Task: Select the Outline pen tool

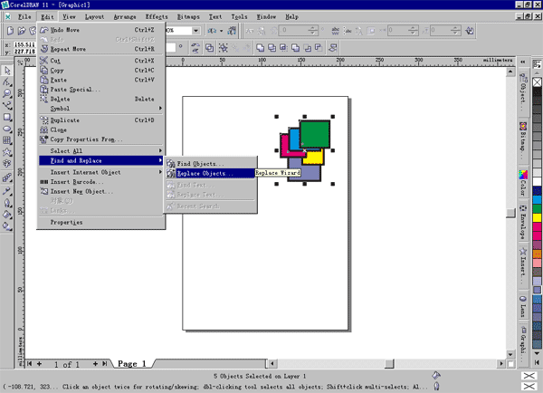Action: coord(7,203)
